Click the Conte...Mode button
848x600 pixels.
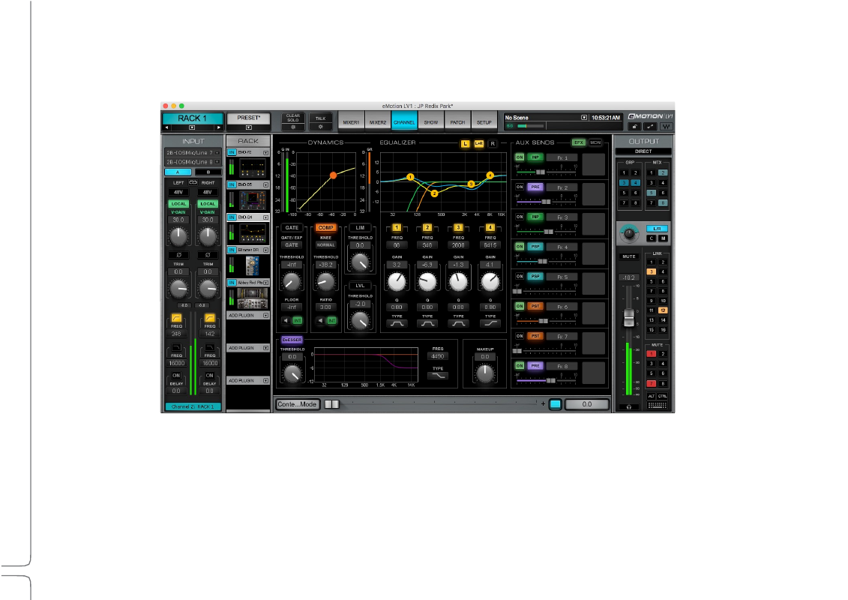click(297, 404)
